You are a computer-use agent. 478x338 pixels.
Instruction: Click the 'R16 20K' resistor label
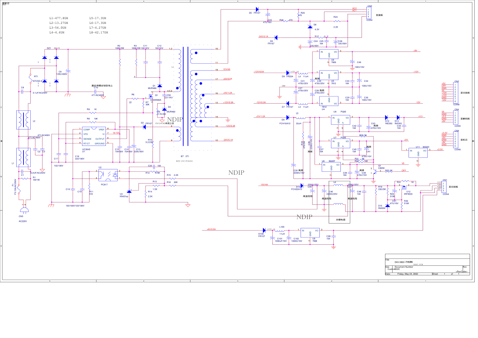pyautogui.click(x=172, y=182)
